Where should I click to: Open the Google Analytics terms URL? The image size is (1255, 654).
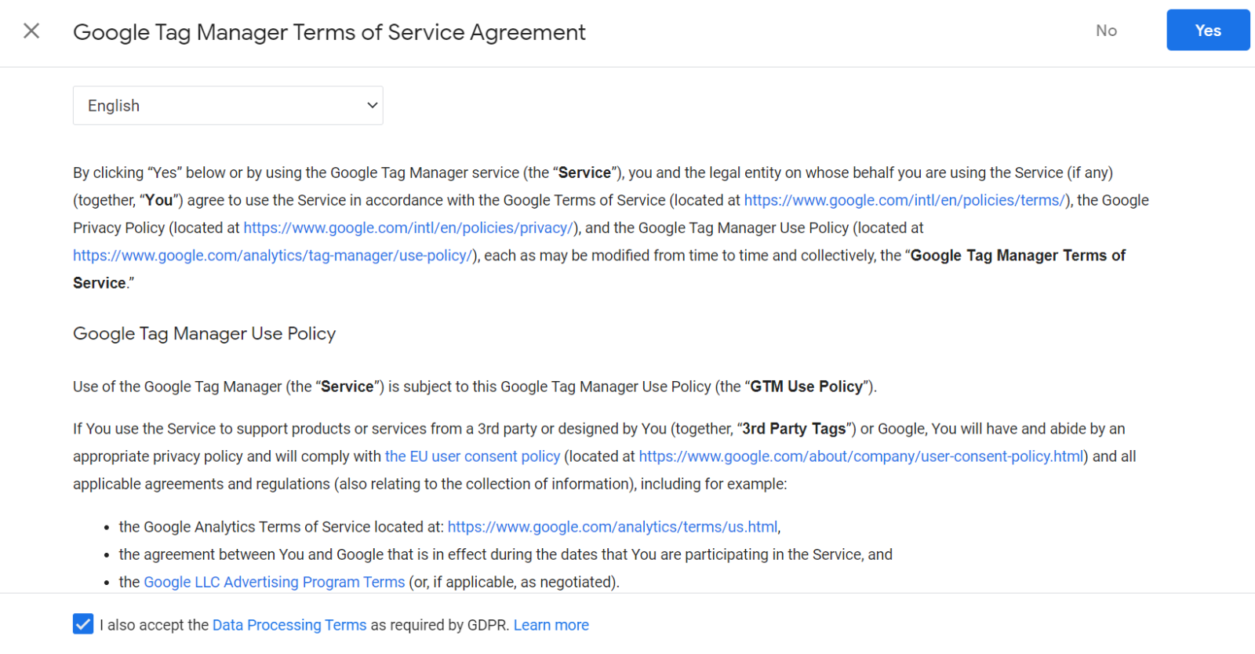coord(613,527)
